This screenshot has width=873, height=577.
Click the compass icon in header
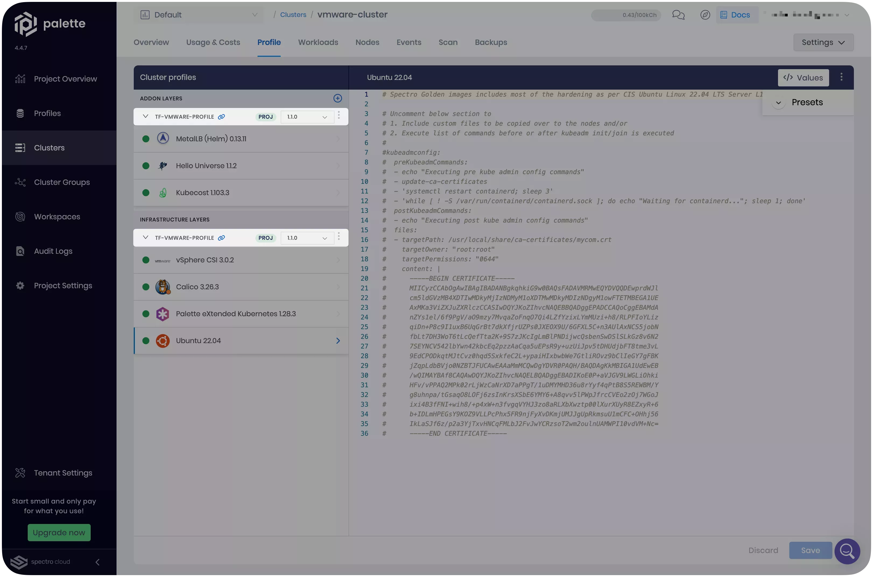point(705,15)
